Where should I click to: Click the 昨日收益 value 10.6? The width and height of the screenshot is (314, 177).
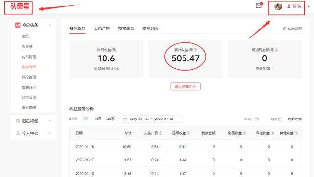pyautogui.click(x=106, y=59)
